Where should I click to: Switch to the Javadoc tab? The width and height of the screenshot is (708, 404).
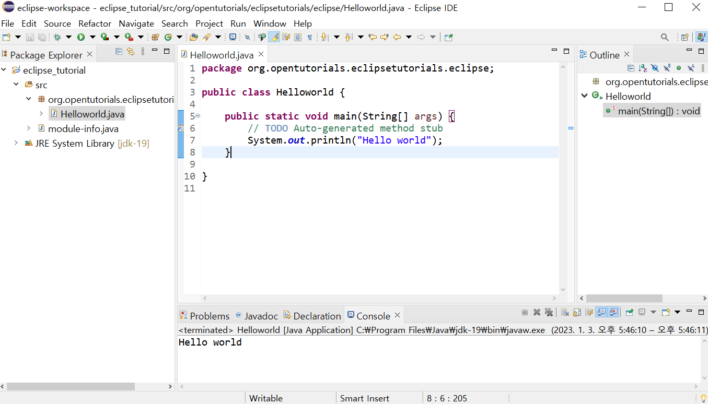coord(257,316)
